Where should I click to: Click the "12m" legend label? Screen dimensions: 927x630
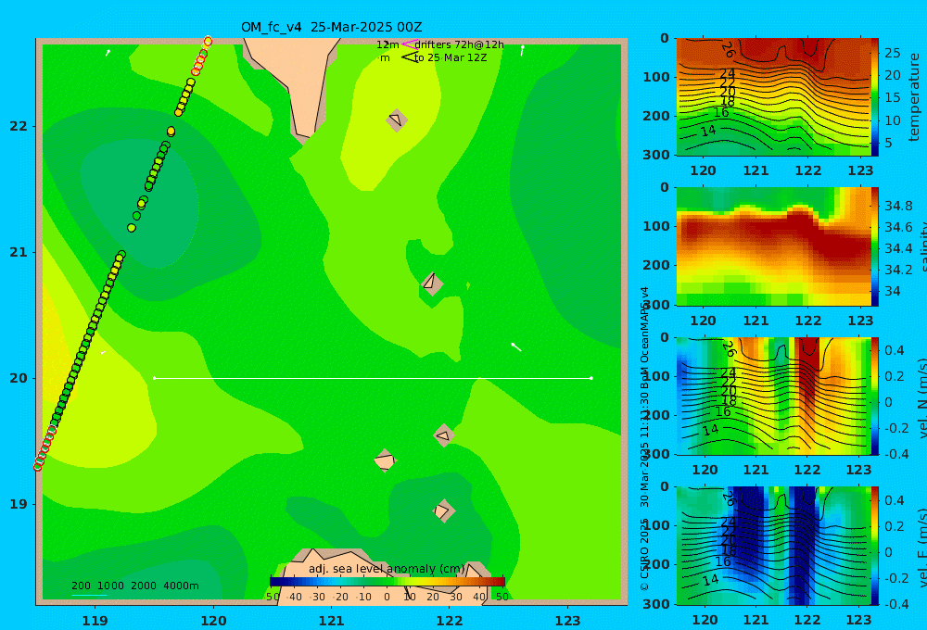(x=387, y=44)
